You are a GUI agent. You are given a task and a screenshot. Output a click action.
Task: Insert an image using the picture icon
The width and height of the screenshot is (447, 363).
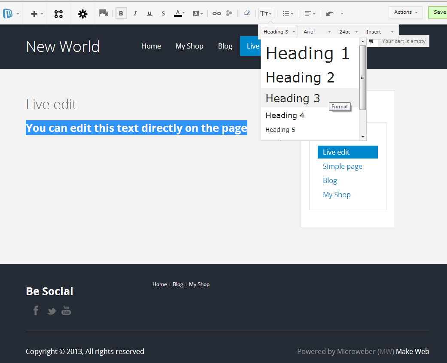[103, 13]
